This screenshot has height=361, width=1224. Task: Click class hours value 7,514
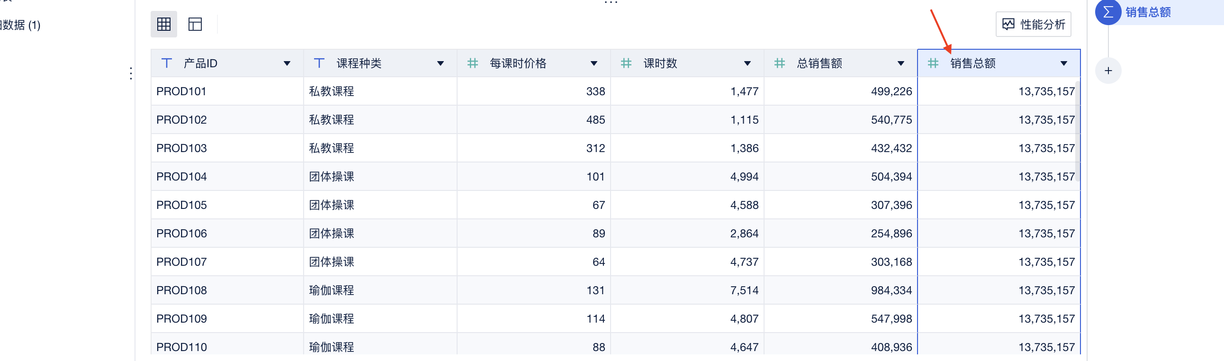tap(745, 291)
